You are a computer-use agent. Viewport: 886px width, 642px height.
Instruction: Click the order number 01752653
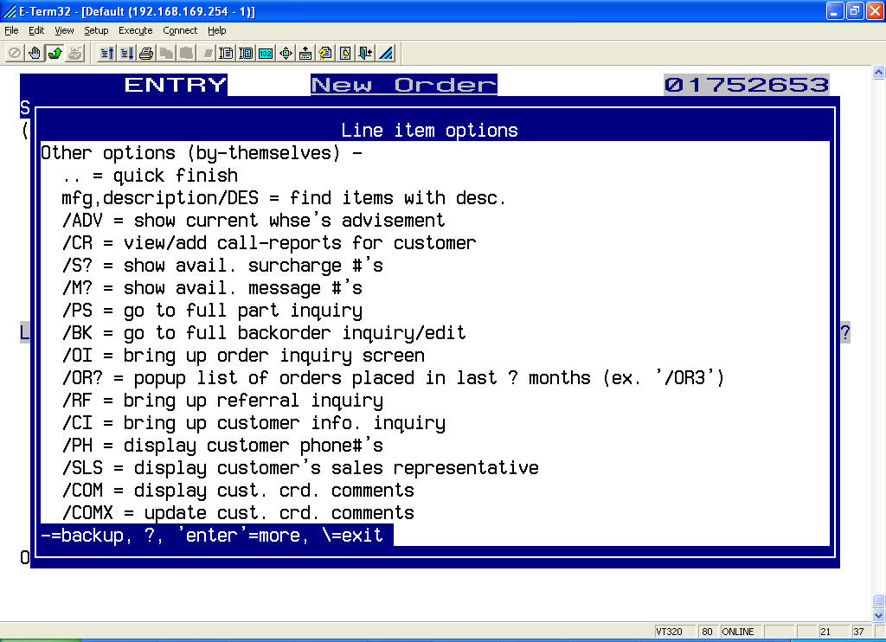[x=747, y=85]
